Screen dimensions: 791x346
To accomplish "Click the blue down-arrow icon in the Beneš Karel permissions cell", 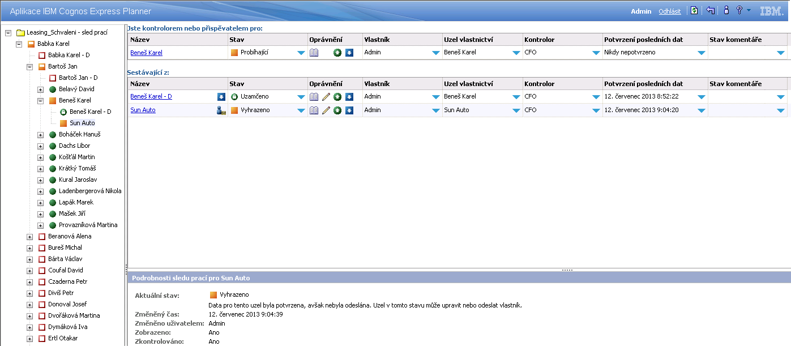I will [349, 53].
